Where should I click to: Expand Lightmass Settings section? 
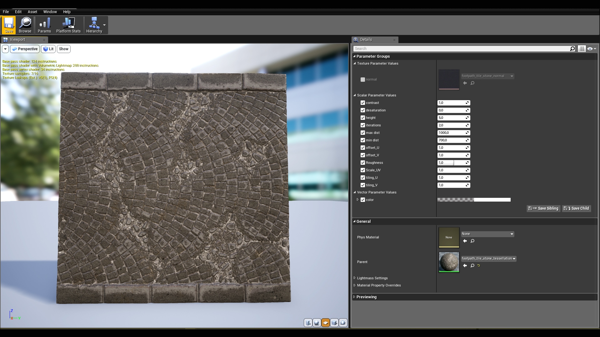(355, 278)
